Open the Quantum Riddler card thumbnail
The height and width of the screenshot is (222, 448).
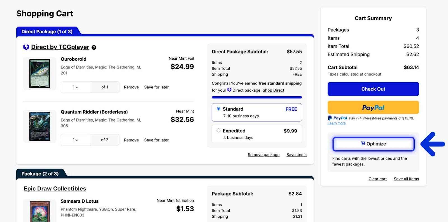(x=40, y=126)
